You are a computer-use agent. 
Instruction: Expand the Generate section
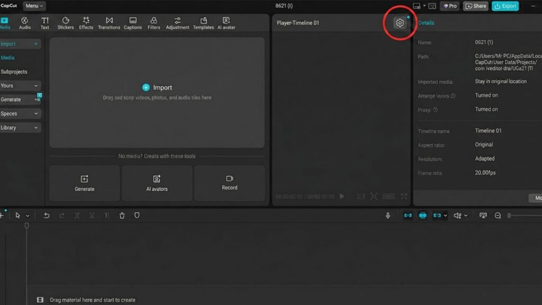pyautogui.click(x=20, y=99)
